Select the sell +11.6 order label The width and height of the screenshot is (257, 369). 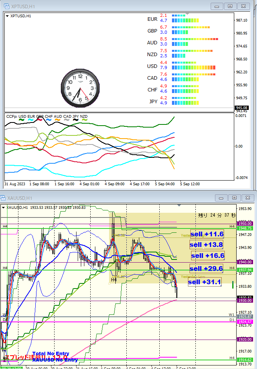pyautogui.click(x=207, y=234)
